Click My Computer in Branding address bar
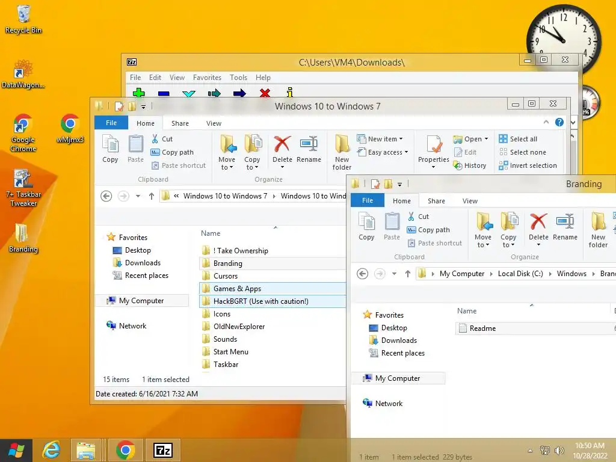Screen dimensions: 616x462 (x=461, y=274)
